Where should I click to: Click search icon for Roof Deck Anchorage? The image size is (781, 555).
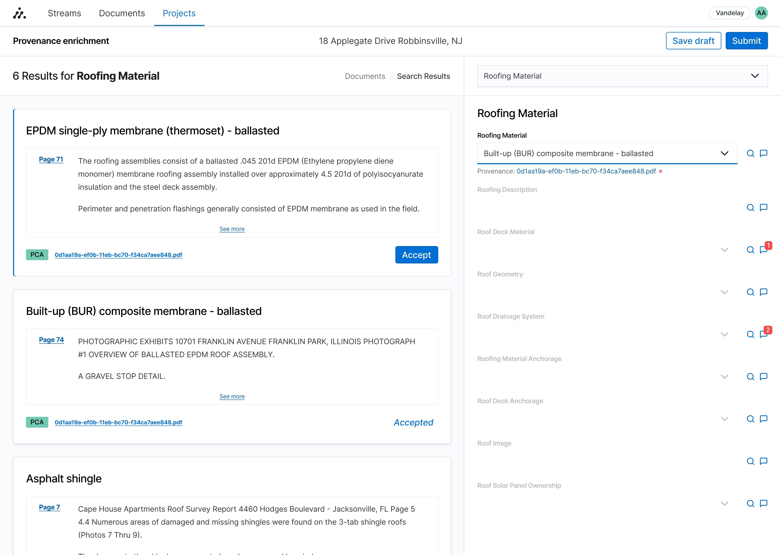click(750, 419)
